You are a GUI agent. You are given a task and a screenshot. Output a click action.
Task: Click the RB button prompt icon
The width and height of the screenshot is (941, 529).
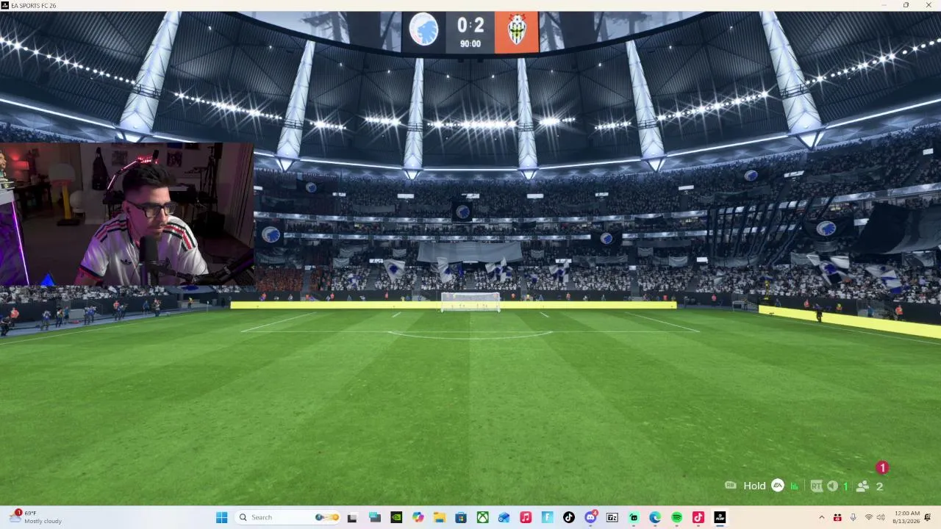click(731, 485)
